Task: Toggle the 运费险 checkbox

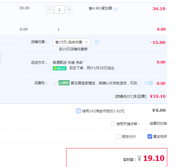Action: (x=55, y=83)
